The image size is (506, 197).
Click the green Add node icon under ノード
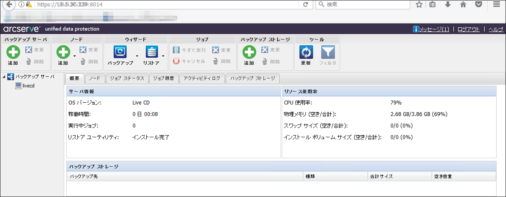(63, 52)
